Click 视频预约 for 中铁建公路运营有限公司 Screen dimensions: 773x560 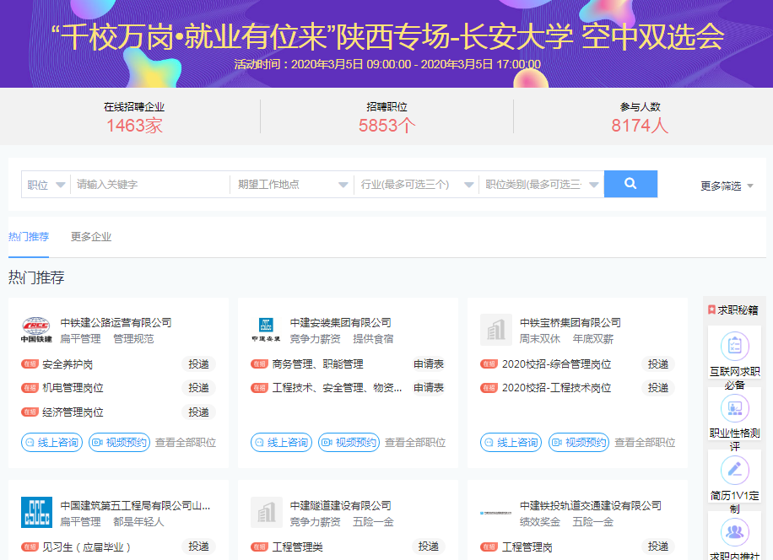(119, 442)
